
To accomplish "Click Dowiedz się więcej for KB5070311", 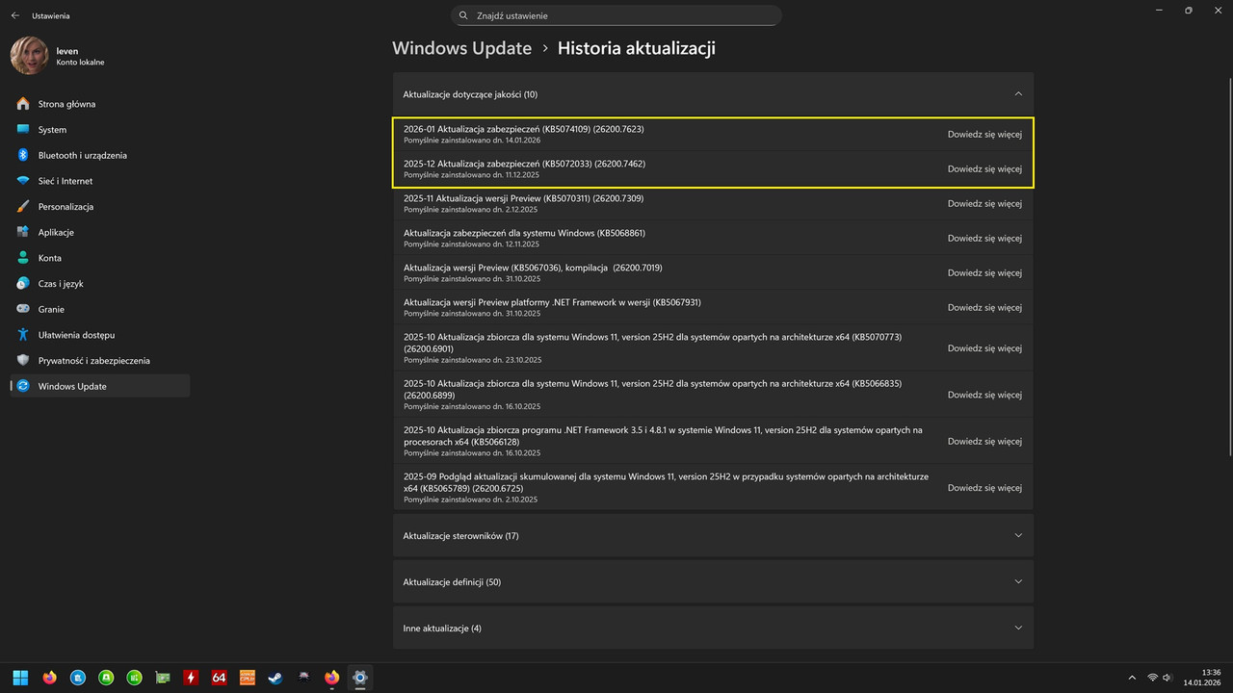I will coord(984,203).
